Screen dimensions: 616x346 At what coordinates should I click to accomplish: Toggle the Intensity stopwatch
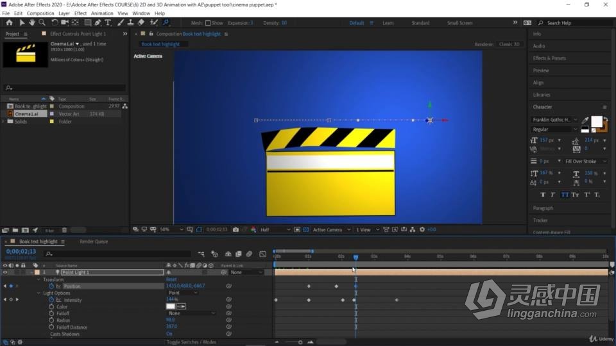51,300
